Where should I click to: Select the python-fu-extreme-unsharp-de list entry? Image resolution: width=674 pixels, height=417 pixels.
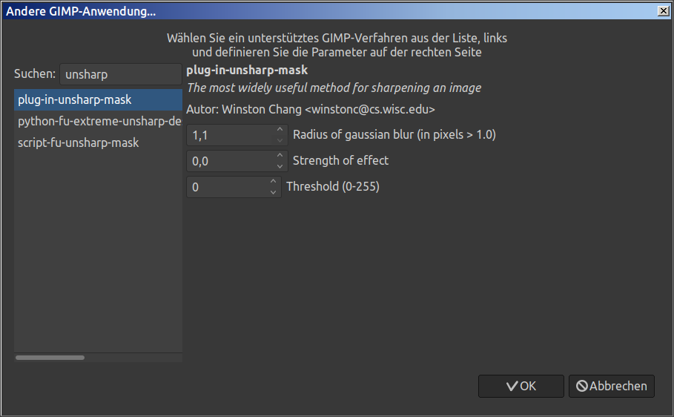tap(98, 121)
